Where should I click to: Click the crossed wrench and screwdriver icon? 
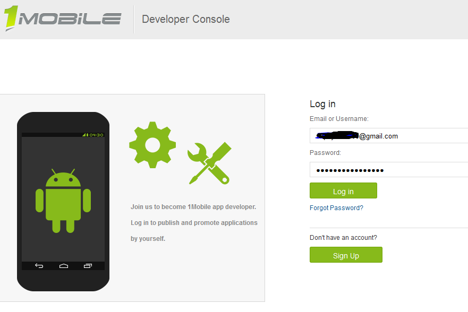pos(209,163)
